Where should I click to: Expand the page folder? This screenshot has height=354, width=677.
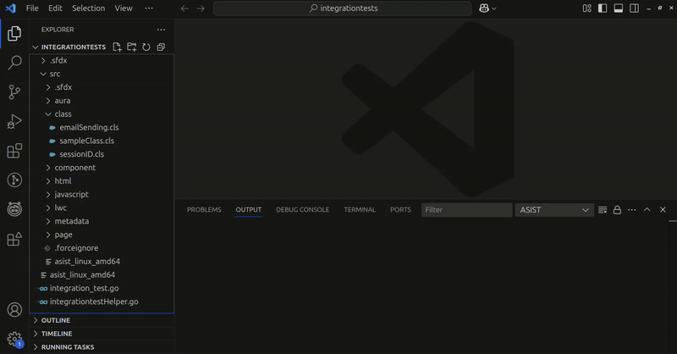pyautogui.click(x=48, y=235)
